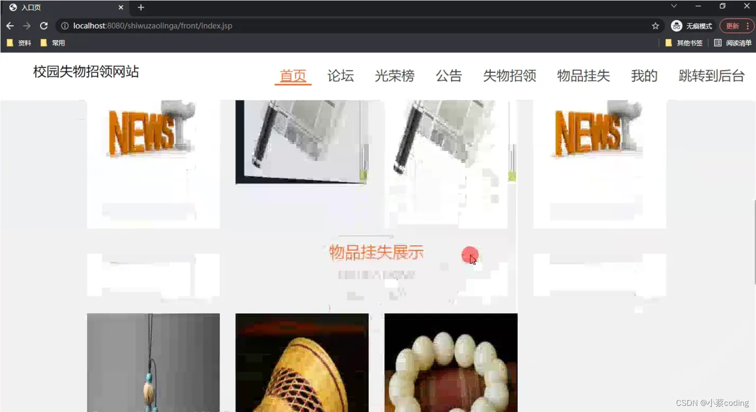The height and width of the screenshot is (412, 756).
Task: Open the 光荣榜 navigation item
Action: point(395,76)
